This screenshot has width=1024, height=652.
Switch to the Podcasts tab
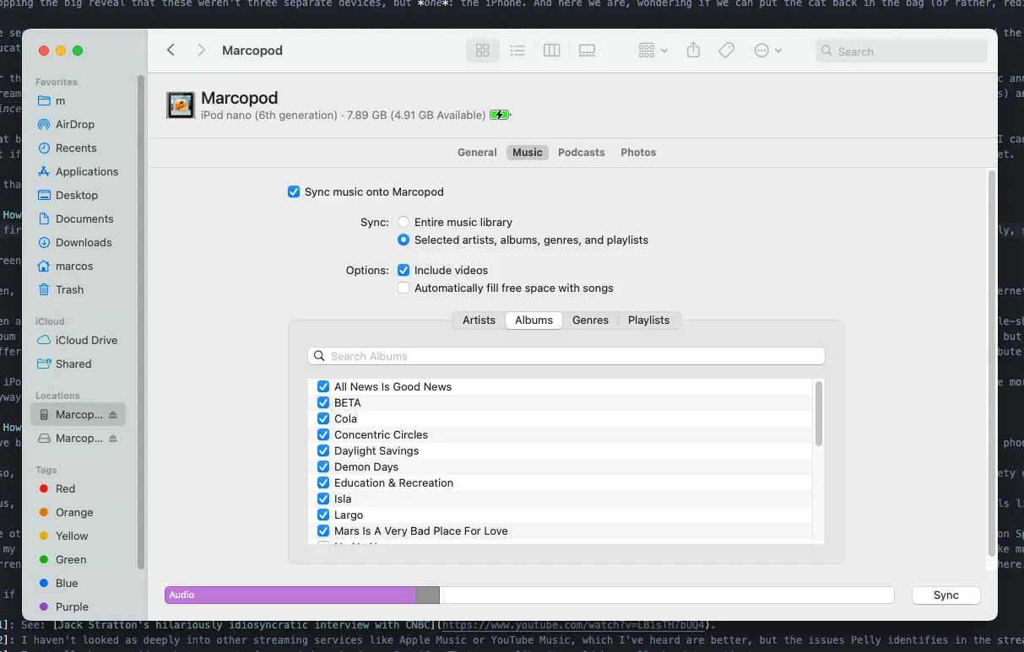(x=581, y=152)
